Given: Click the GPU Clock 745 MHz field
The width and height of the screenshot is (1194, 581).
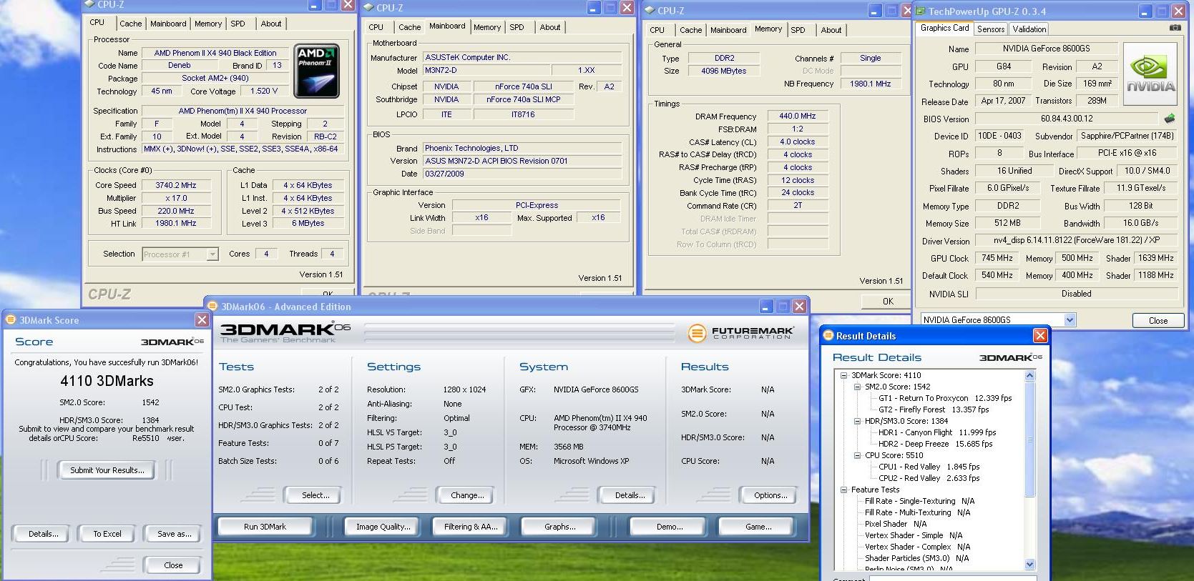Looking at the screenshot, I should click(x=997, y=258).
